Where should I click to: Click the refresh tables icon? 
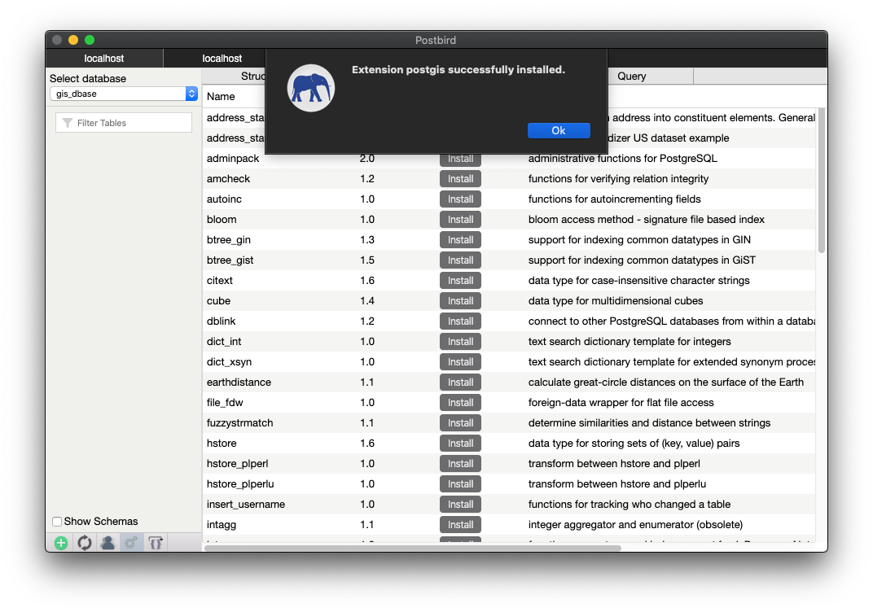(84, 543)
